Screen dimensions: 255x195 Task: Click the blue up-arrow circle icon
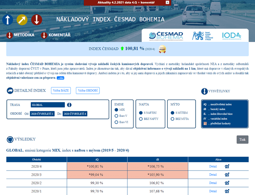(x=8, y=20)
